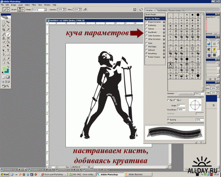Select the Hand tool

coord(4,63)
